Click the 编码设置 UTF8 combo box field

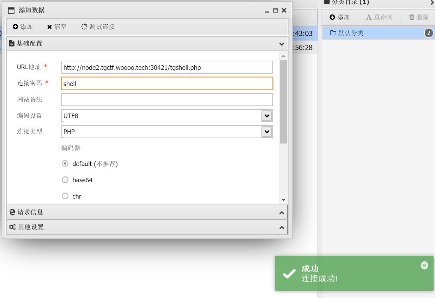tap(167, 116)
